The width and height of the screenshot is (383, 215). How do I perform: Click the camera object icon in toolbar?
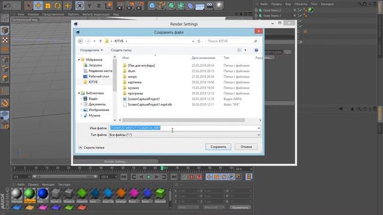coord(209,5)
